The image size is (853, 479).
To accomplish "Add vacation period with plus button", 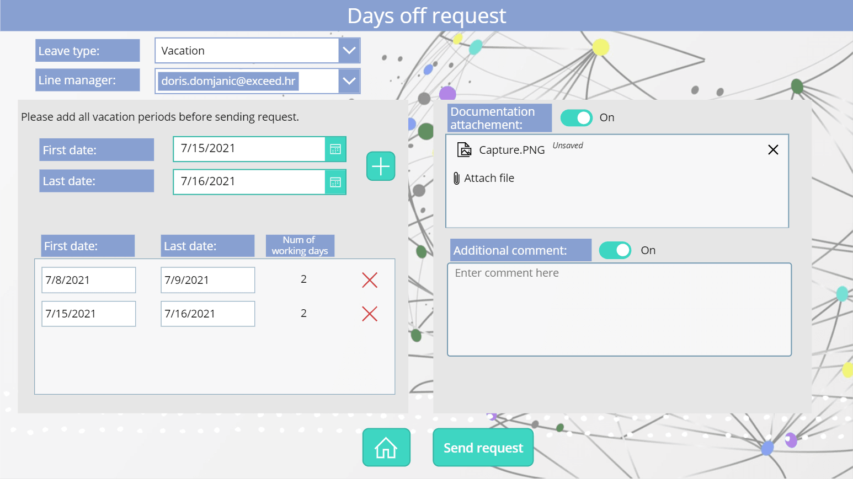I will pos(381,166).
